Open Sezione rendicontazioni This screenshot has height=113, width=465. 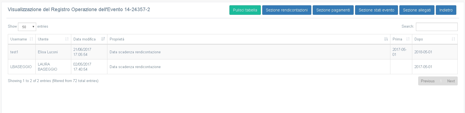click(287, 10)
